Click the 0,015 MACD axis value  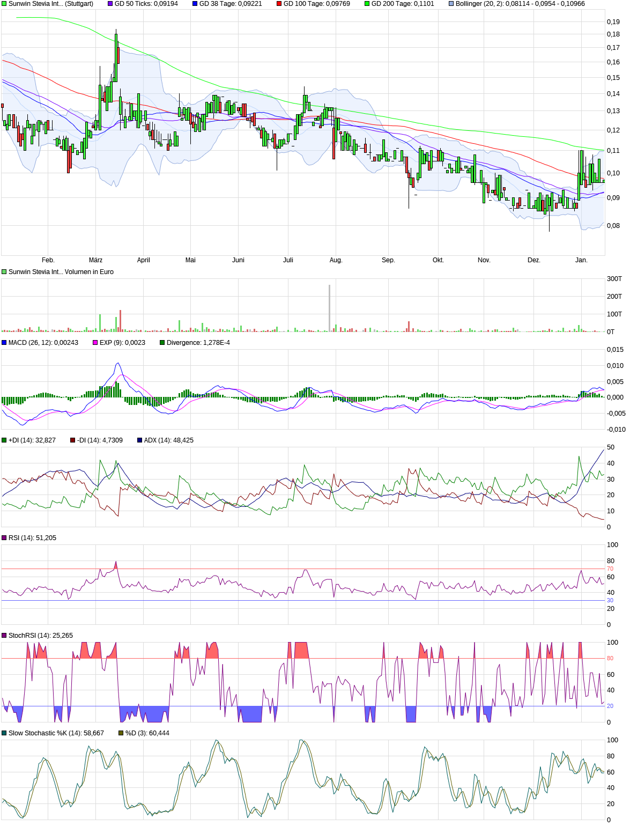click(616, 350)
